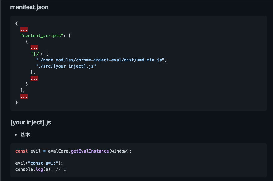Select the "content_scripts" key text

42,36
